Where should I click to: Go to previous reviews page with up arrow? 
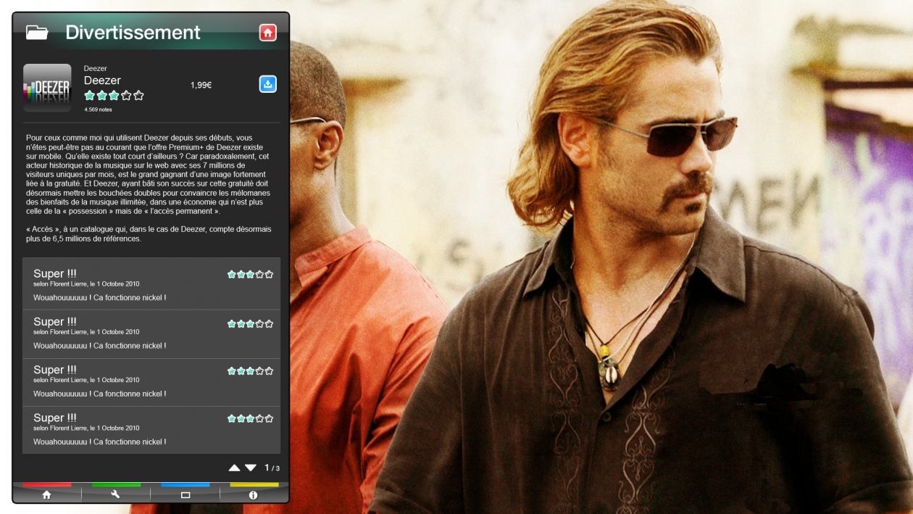(235, 468)
